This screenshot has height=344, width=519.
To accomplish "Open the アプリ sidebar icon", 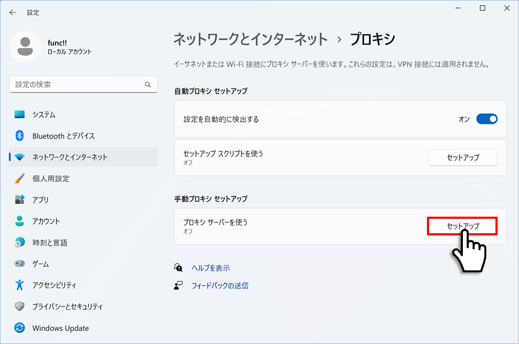I will (19, 200).
